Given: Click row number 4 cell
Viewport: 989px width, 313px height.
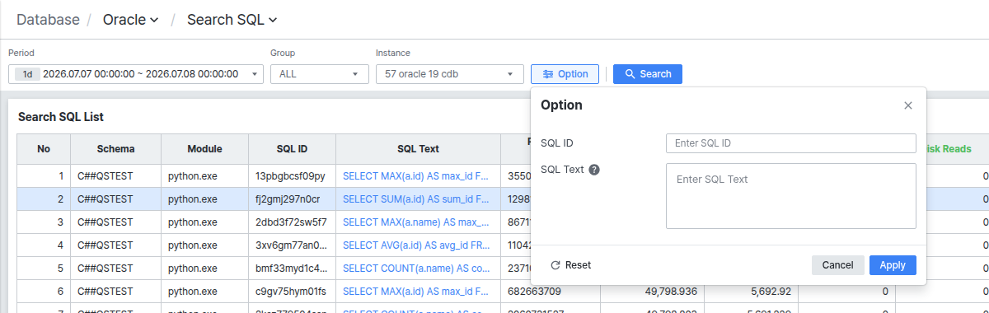Looking at the screenshot, I should point(44,245).
